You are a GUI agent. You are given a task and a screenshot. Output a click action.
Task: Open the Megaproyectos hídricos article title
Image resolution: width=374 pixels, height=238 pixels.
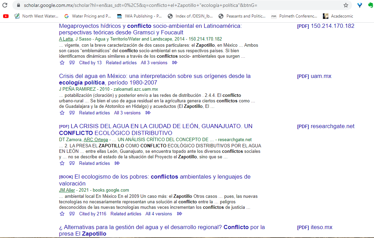click(x=150, y=29)
